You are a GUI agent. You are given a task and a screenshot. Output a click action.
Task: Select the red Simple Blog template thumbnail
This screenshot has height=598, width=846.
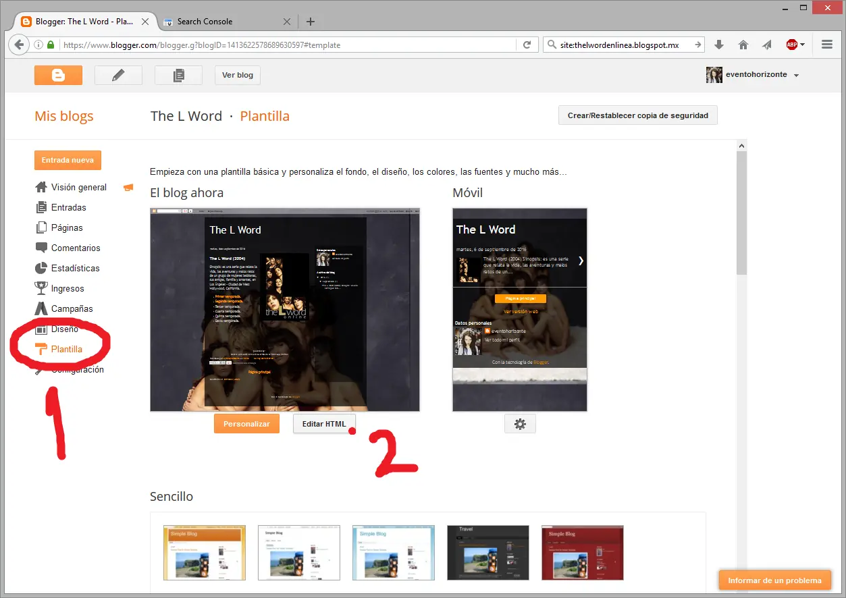583,553
